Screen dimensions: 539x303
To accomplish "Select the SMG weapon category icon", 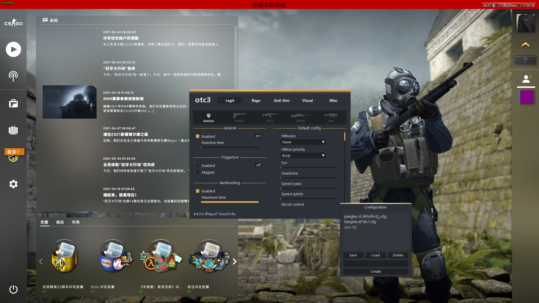I will [x=331, y=116].
